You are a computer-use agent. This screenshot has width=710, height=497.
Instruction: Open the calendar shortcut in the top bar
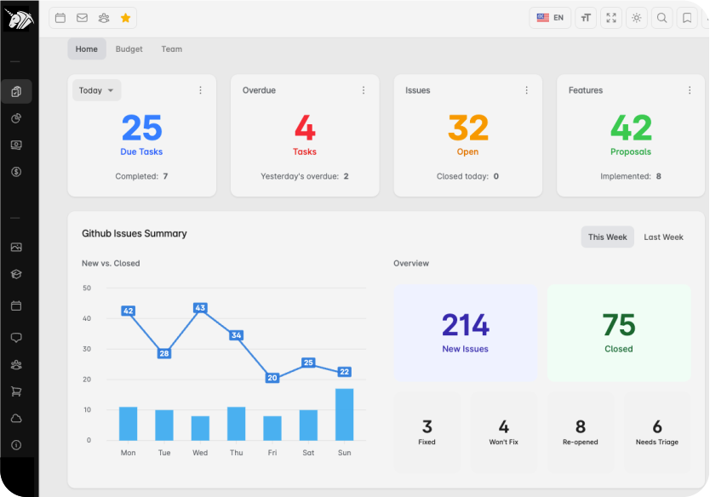[60, 18]
